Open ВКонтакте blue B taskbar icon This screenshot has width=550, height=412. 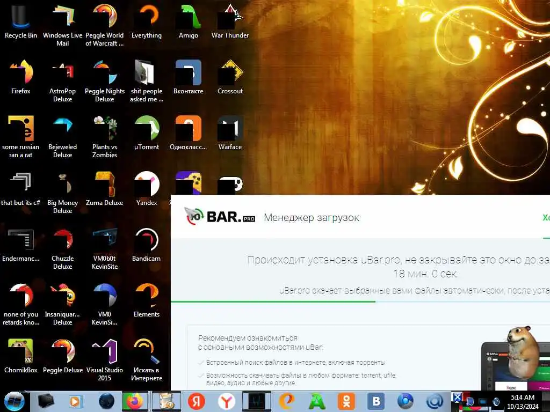point(377,401)
